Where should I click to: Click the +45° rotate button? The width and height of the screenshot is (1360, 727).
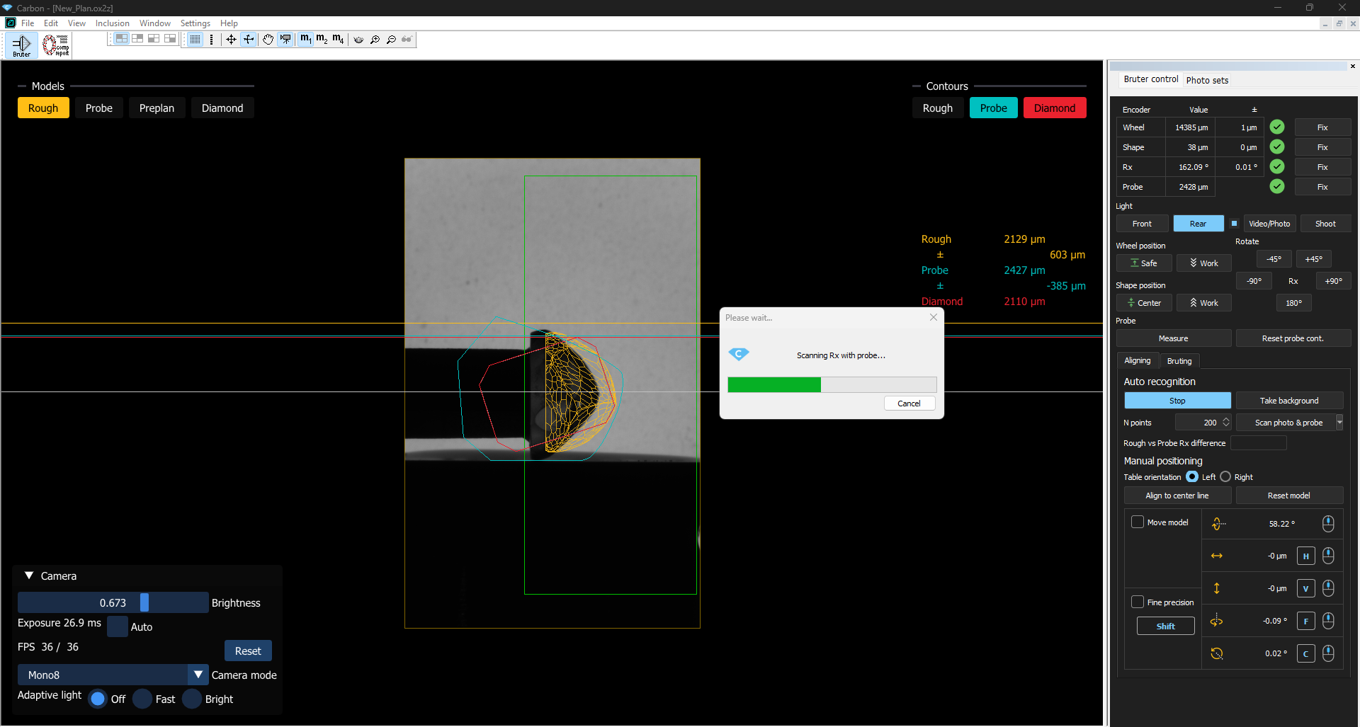1314,259
